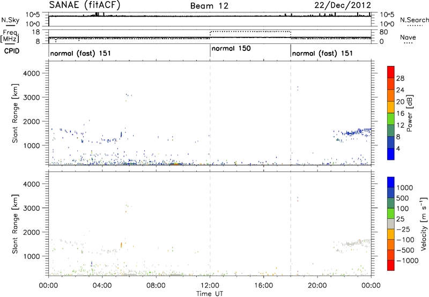Click the SANAE (fitACF) title
Viewport: 429px width, 297px height.
[85, 5]
